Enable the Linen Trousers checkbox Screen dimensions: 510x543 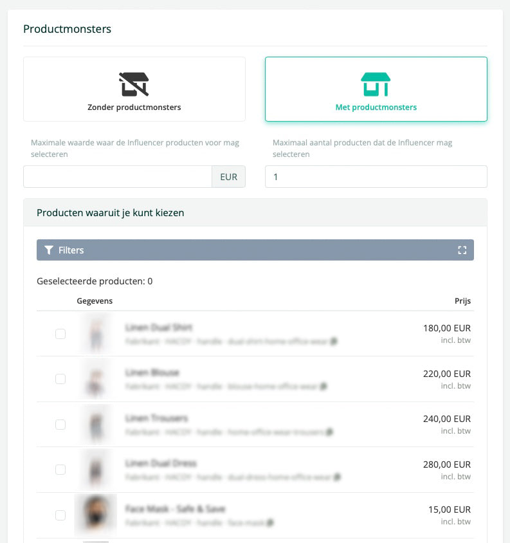(60, 425)
